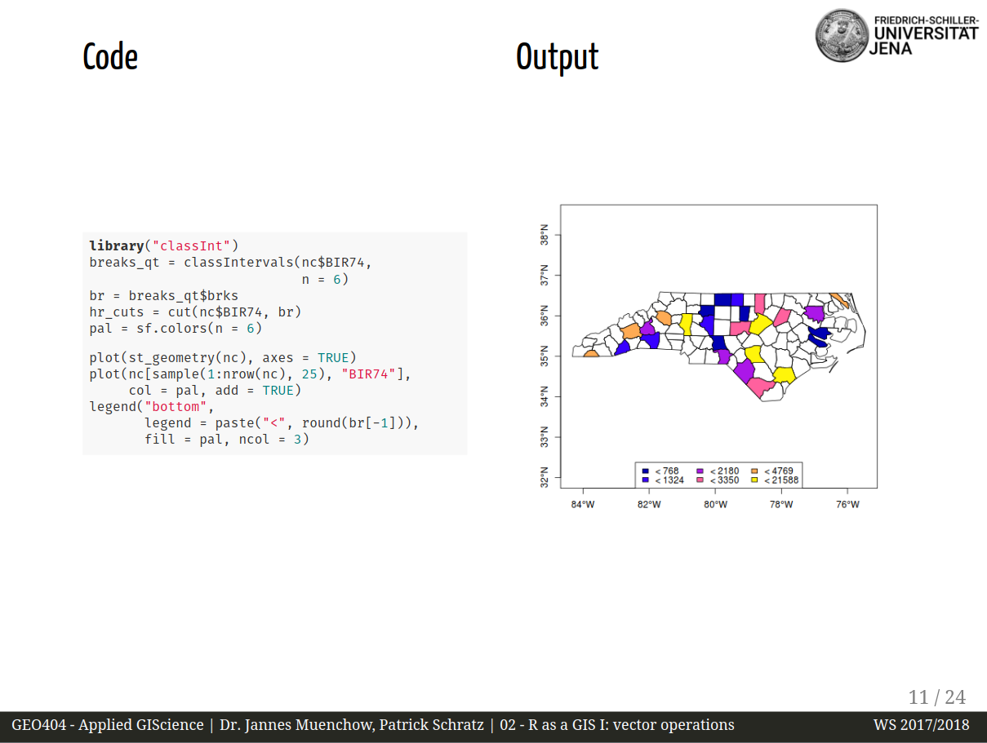Click the pink '< 3350' legend swatch
This screenshot has height=743, width=987.
pyautogui.click(x=700, y=480)
